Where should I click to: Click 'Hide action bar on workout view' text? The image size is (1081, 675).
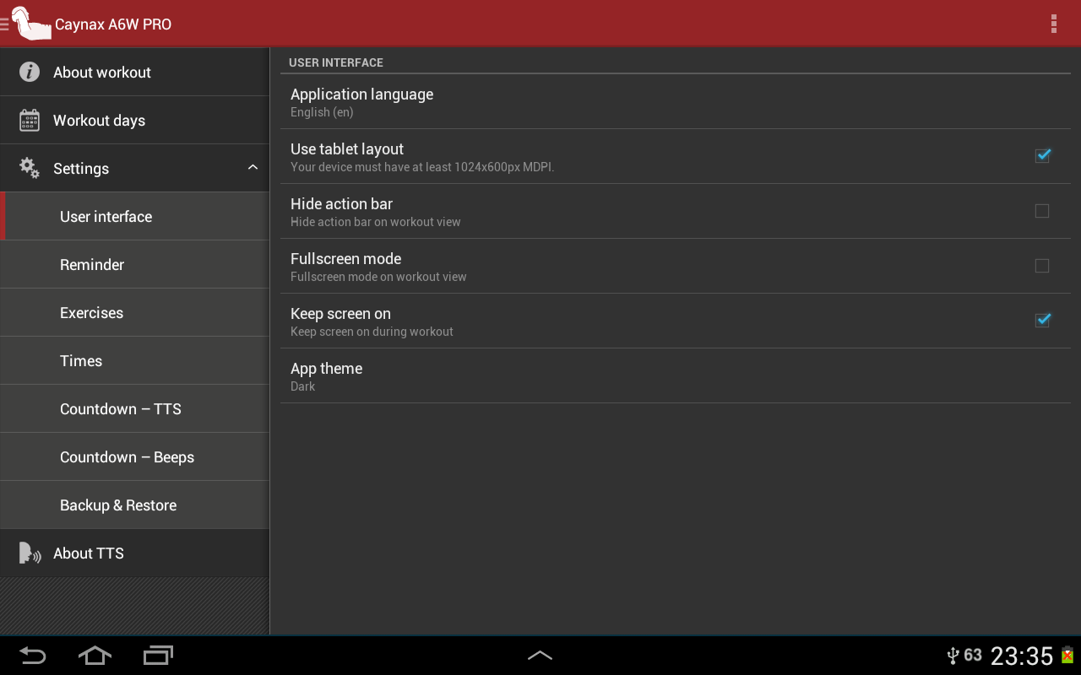click(x=376, y=222)
